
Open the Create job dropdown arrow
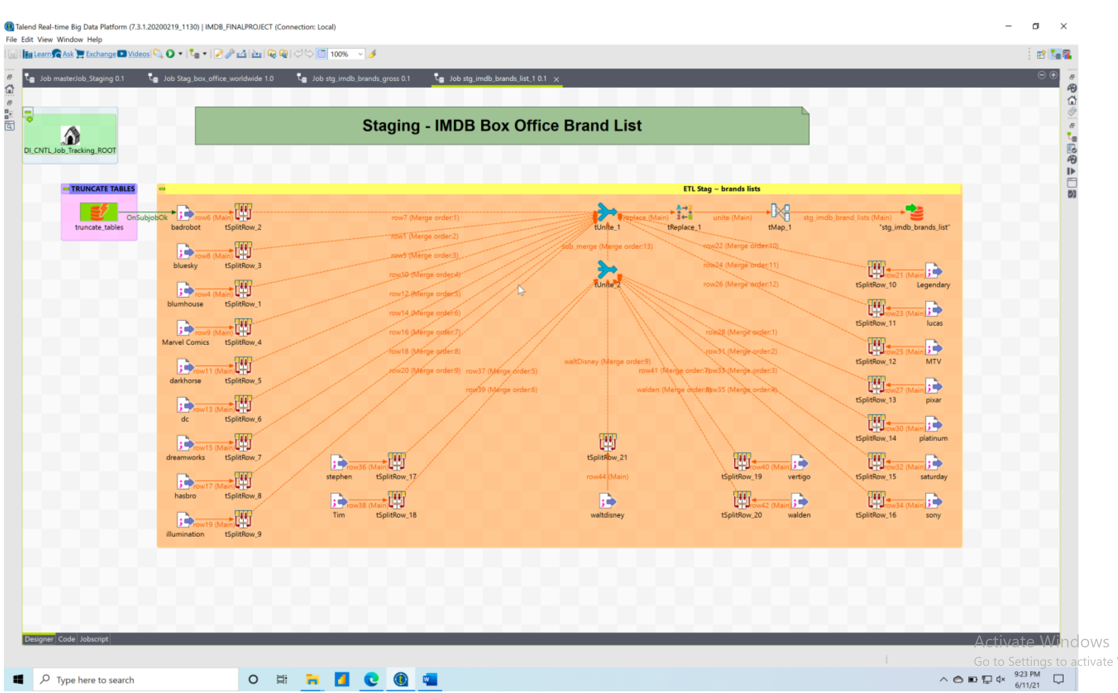(x=204, y=54)
